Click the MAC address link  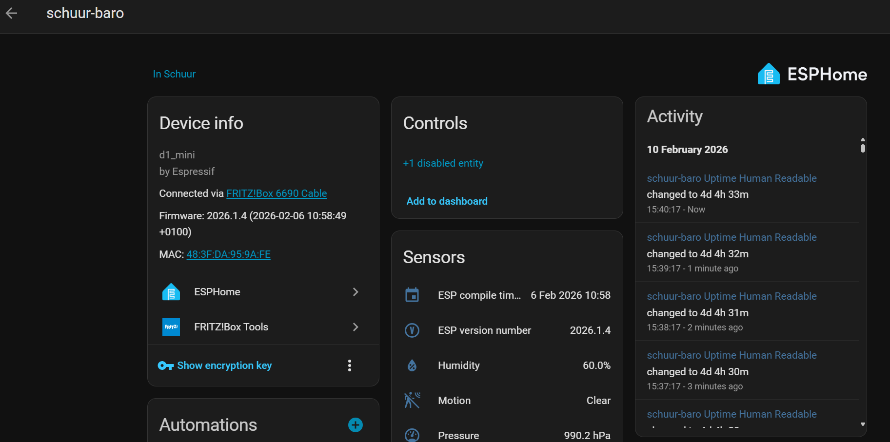click(x=228, y=254)
